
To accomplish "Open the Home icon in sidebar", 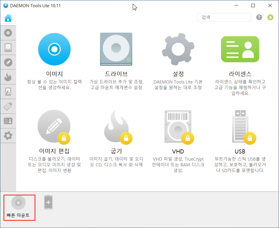I will [x=8, y=18].
